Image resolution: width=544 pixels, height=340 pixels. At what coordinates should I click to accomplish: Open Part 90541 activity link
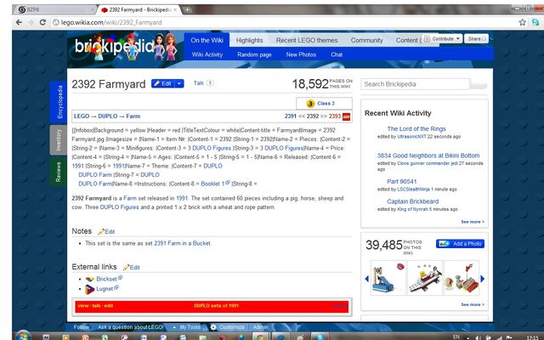[402, 181]
